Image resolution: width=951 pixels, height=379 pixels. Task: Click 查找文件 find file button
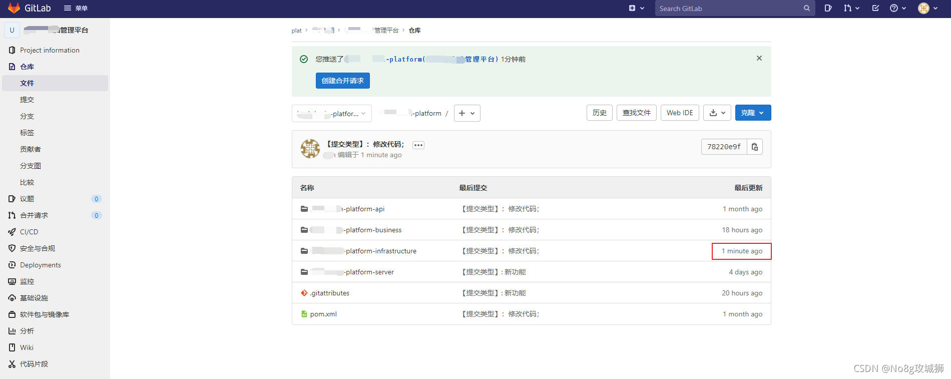637,113
